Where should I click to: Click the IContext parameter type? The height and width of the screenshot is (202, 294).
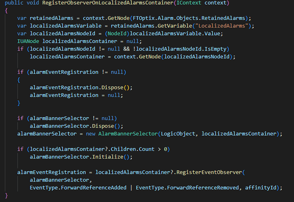(189, 3)
